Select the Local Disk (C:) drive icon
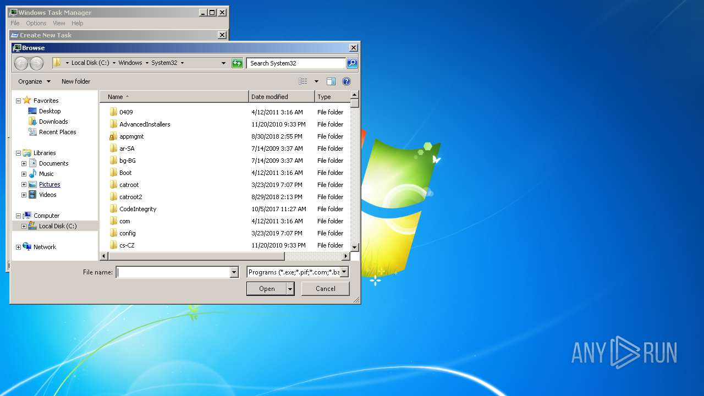The image size is (704, 396). point(32,226)
